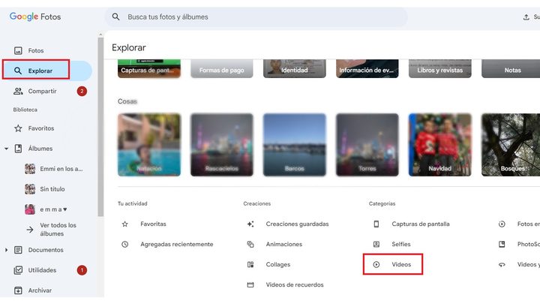Click the Compartir notification badge showing 2
540x304 pixels.
click(82, 91)
